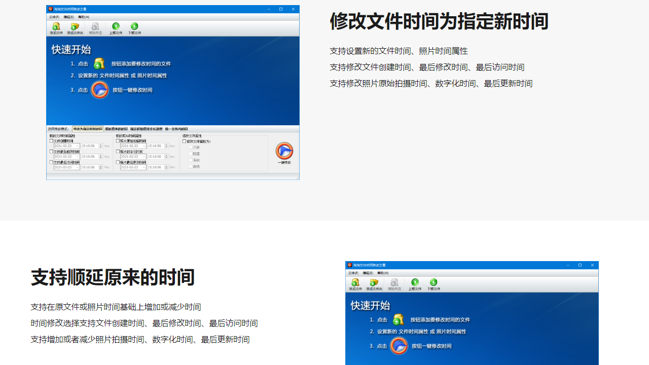The width and height of the screenshot is (649, 365).
Task: Click the 上移文件 green up-arrow icon
Action: point(116,27)
